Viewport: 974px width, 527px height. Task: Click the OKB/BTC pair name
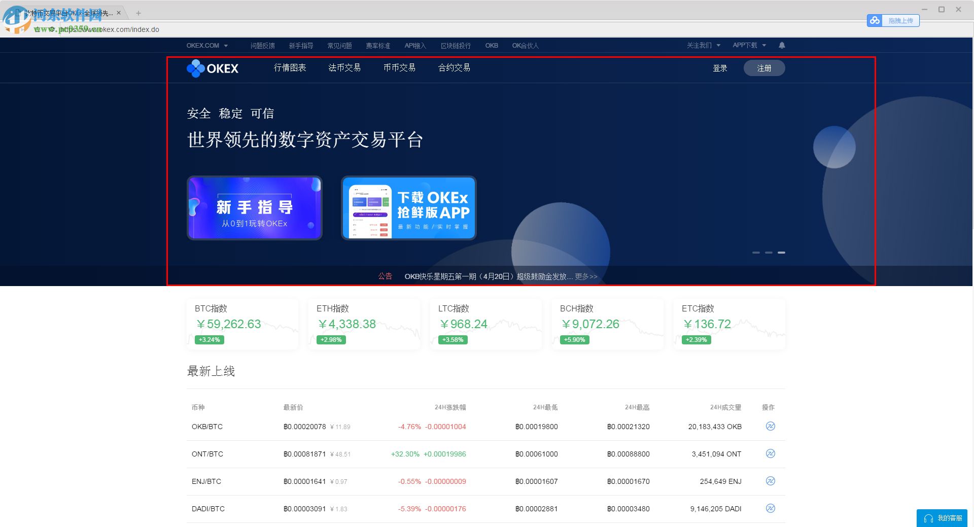(207, 427)
